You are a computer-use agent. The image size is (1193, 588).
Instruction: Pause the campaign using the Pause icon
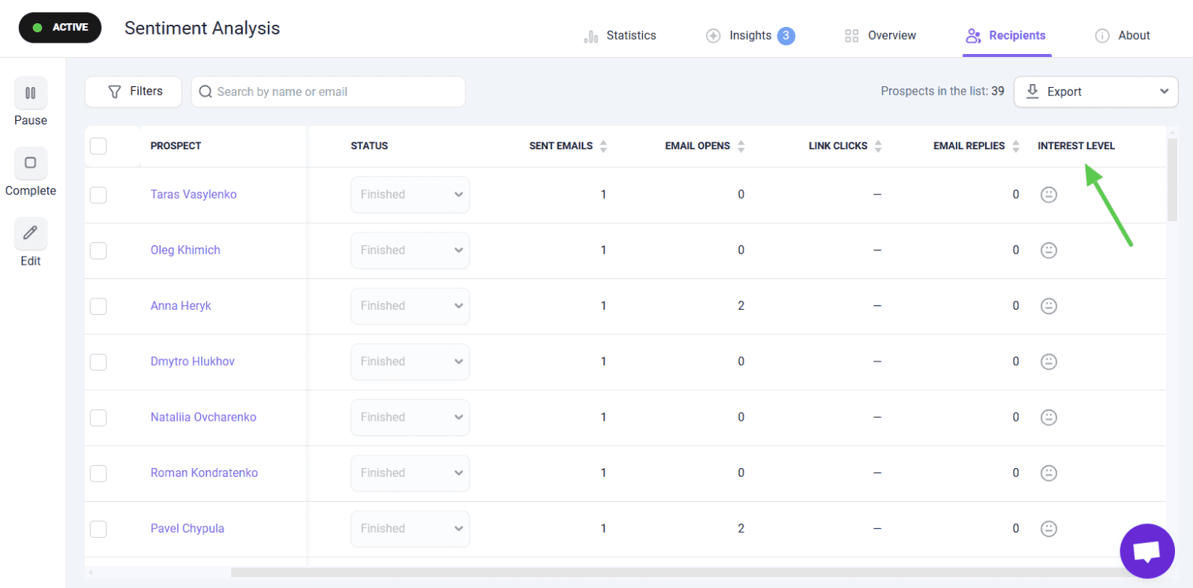point(31,94)
